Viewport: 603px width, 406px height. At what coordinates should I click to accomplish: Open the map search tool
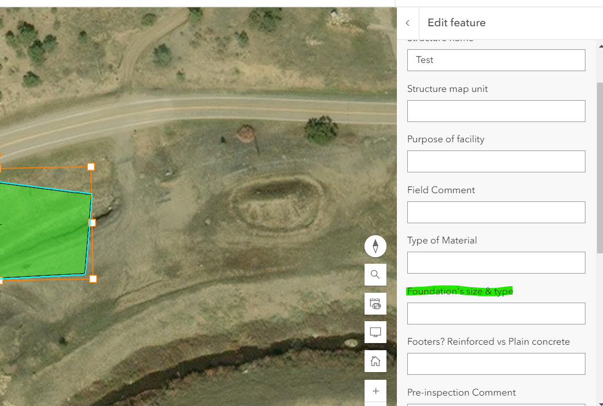[x=376, y=275]
